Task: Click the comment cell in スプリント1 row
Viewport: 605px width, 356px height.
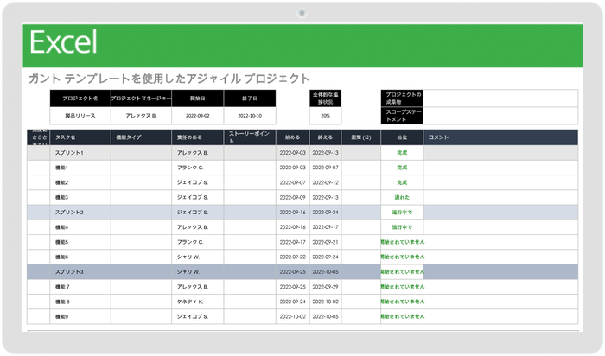Action: [x=500, y=153]
